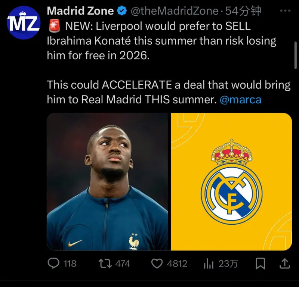Open the @theMadridZone handle
This screenshot has height=287, width=299.
point(175,11)
